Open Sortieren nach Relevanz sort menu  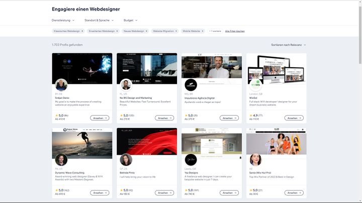(x=289, y=45)
